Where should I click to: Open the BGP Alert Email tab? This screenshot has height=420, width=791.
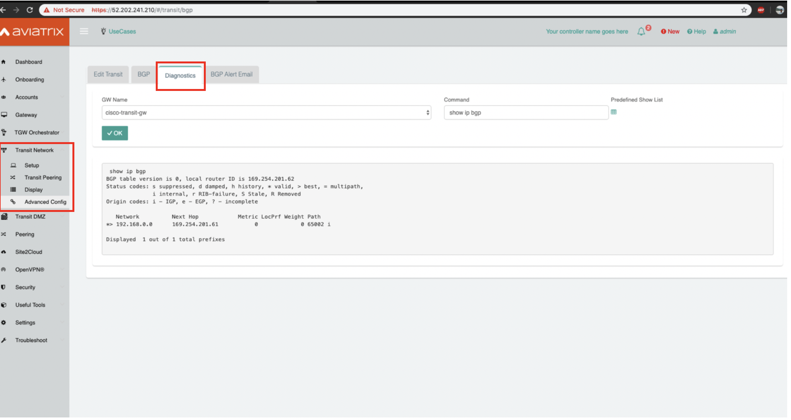click(232, 74)
